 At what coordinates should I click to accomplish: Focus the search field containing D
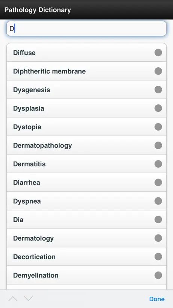pos(86,29)
